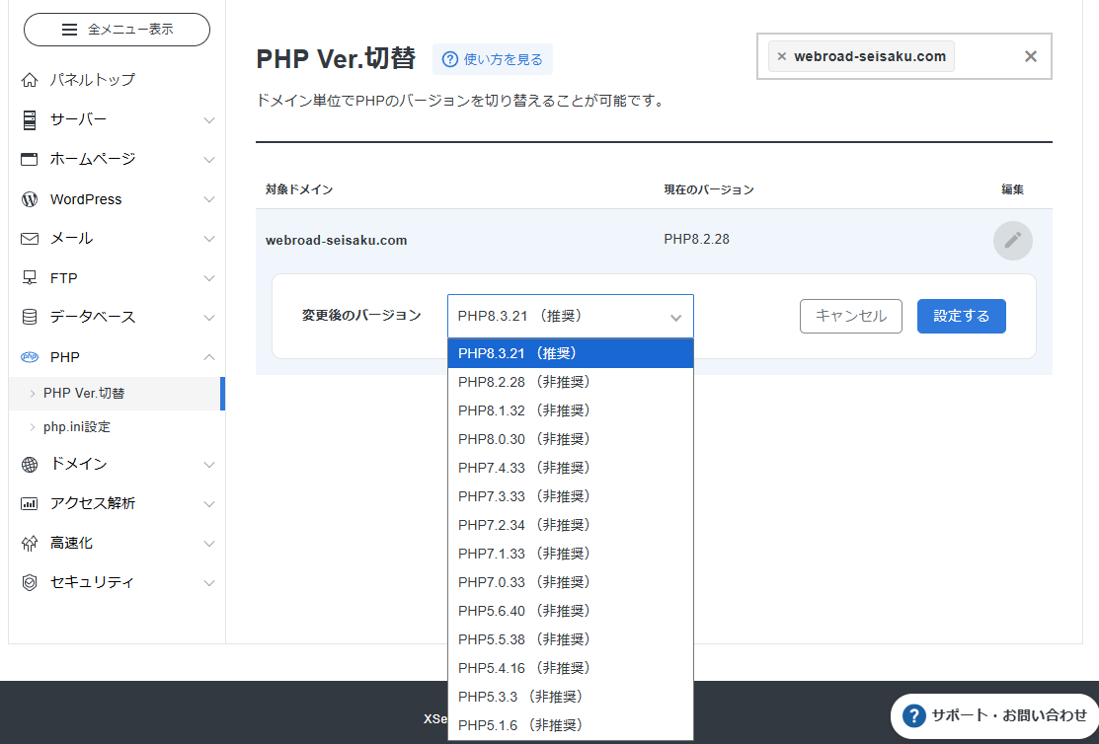This screenshot has width=1099, height=744.
Task: Click the bar chart icon beside アクセス解析
Action: point(30,503)
